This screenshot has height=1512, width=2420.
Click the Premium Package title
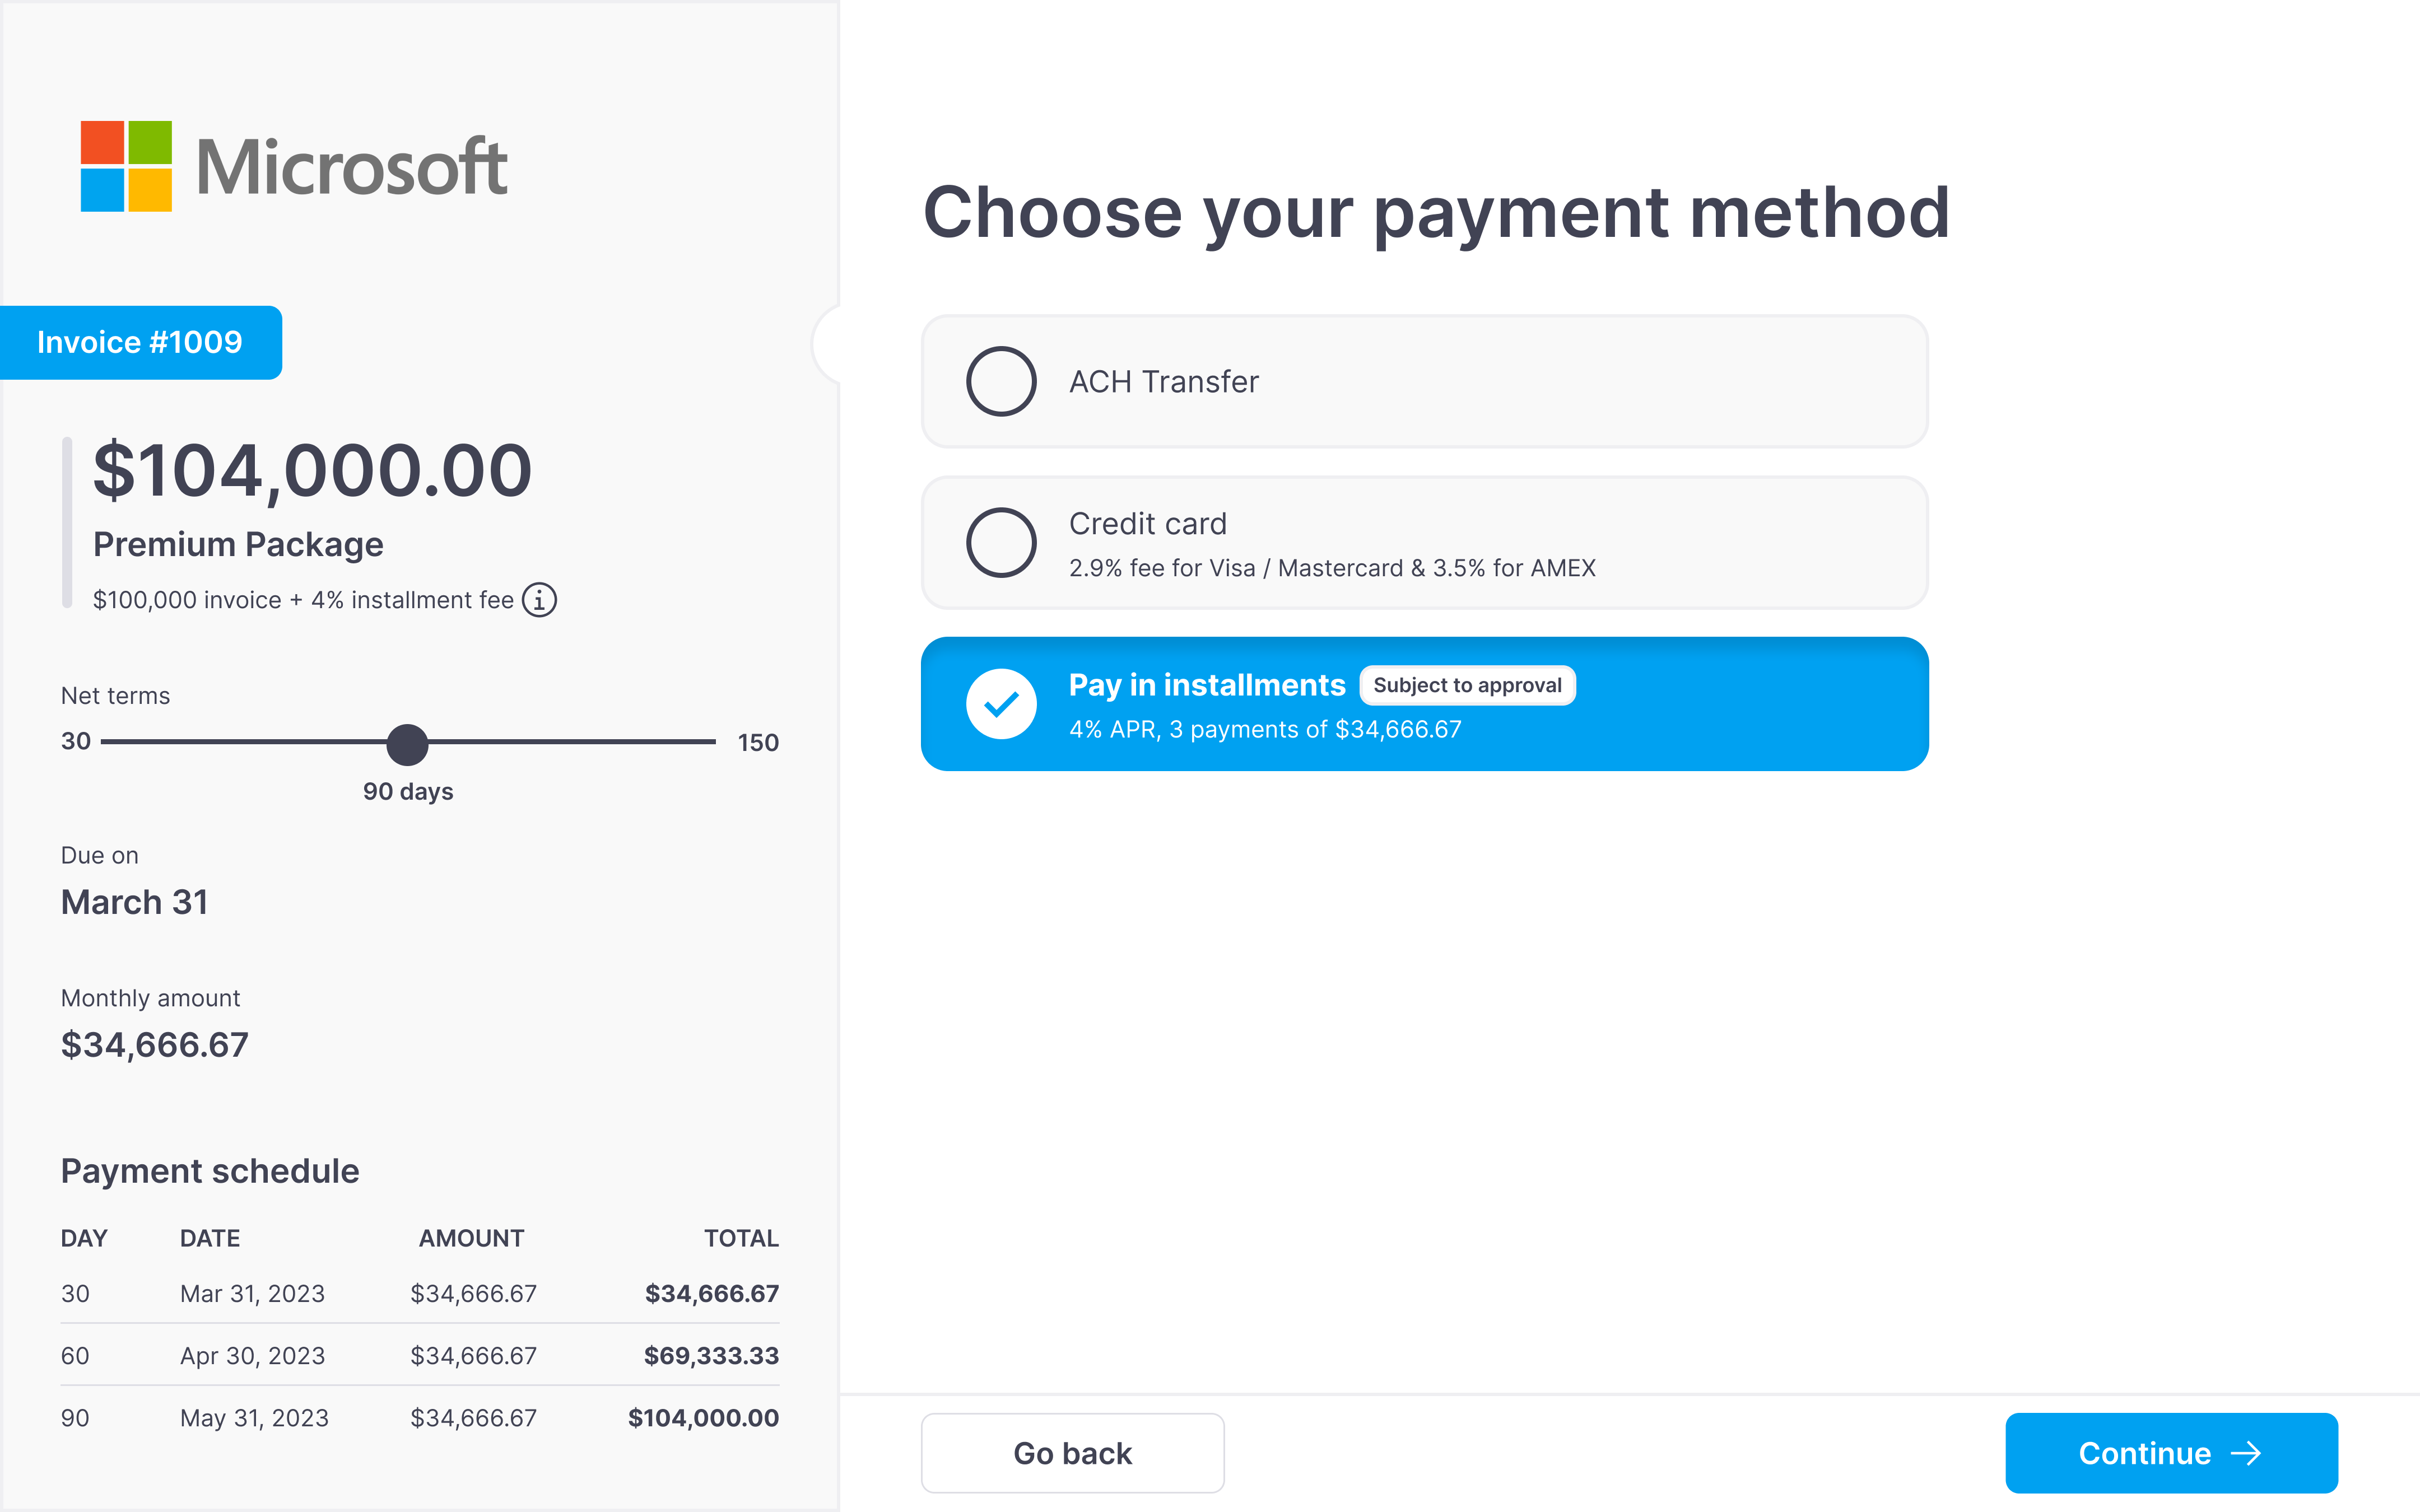pyautogui.click(x=238, y=544)
